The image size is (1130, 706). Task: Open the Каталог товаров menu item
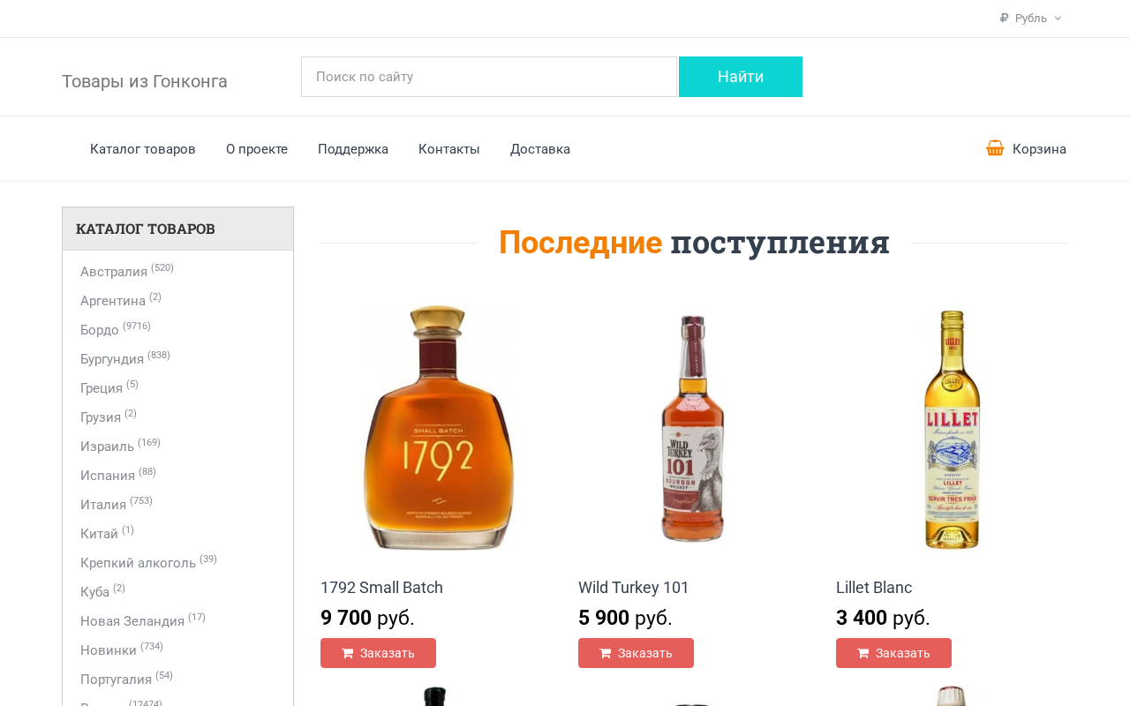143,149
